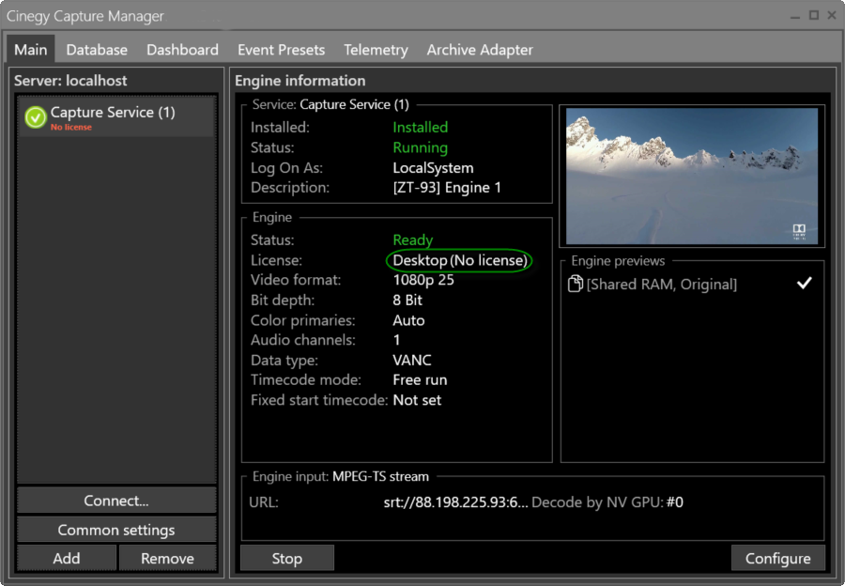This screenshot has height=586, width=845.
Task: Maximize the Capture Manager window
Action: coord(813,15)
